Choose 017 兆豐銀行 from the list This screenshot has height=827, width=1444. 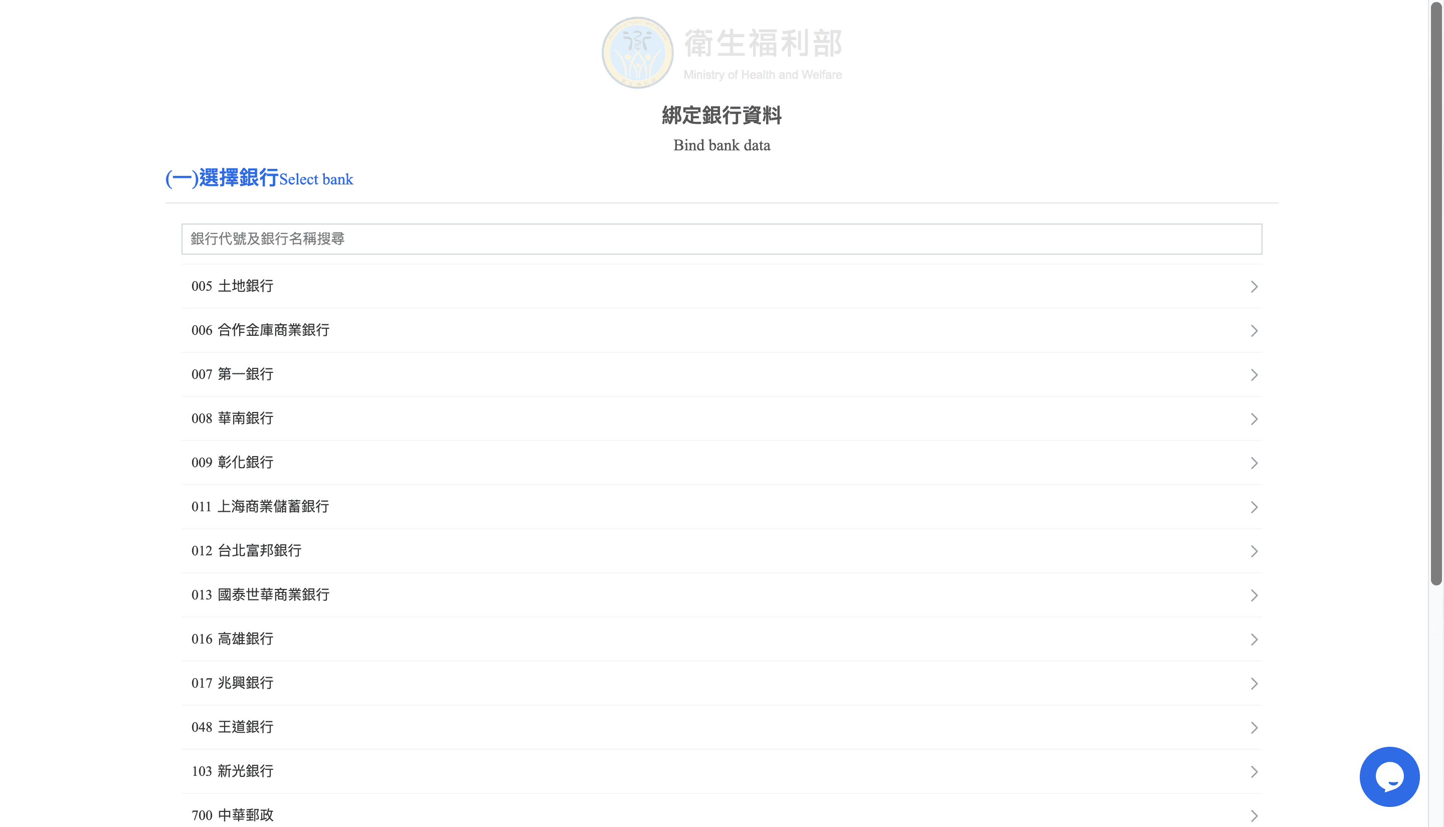pyautogui.click(x=721, y=683)
